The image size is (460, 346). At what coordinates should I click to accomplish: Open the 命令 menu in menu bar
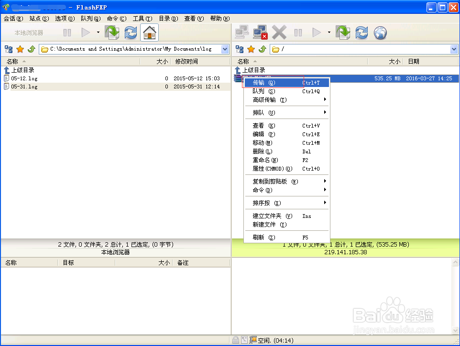click(x=117, y=19)
